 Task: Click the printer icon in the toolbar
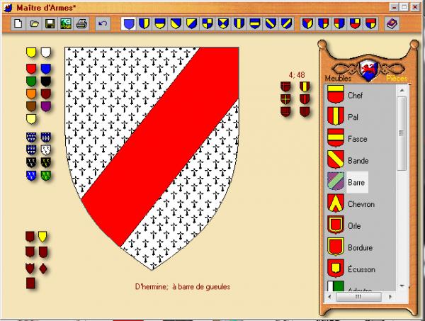[81, 23]
